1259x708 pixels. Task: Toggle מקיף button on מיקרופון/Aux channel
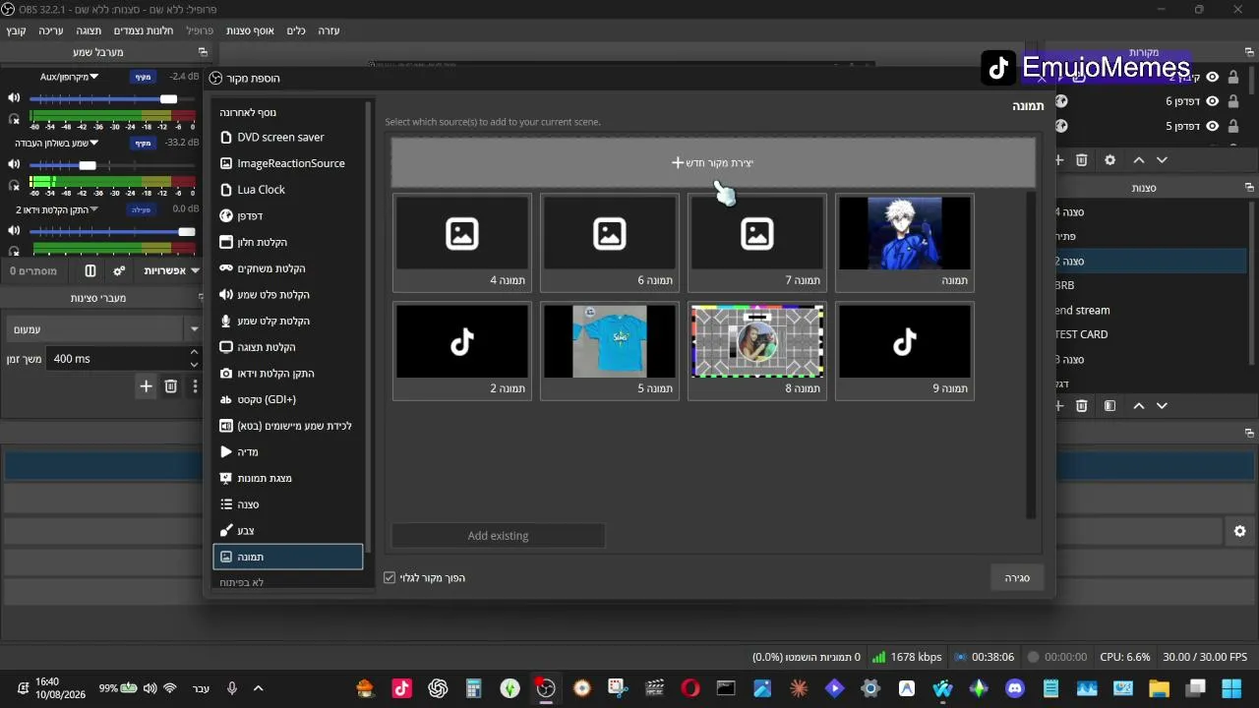143,77
